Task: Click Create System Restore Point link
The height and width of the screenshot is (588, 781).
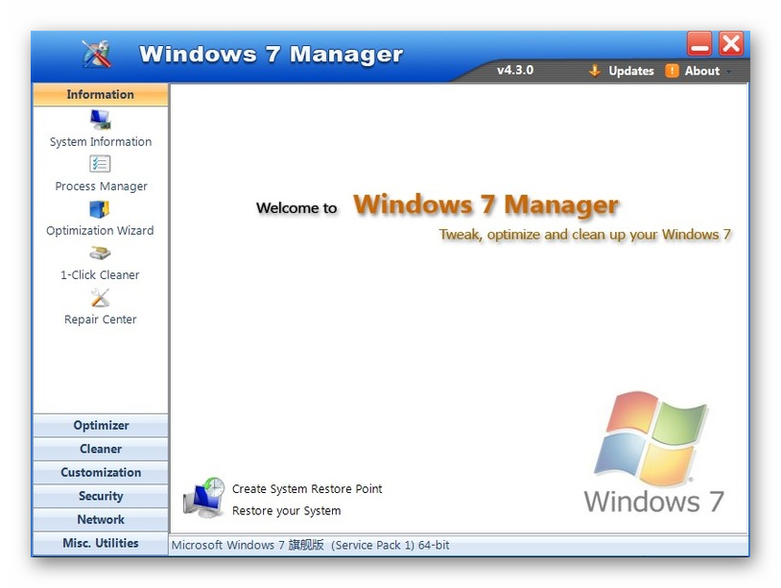Action: pyautogui.click(x=307, y=489)
